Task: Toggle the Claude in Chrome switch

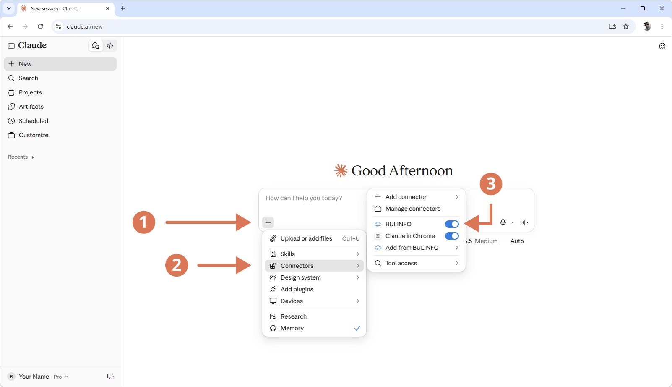Action: [x=452, y=236]
